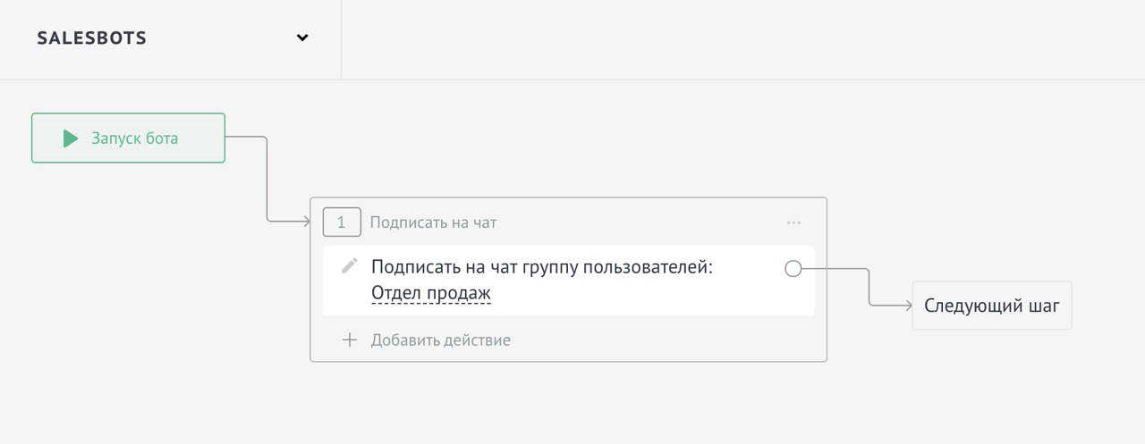Click the output connector circle of the action
The image size is (1145, 444).
[x=793, y=268]
